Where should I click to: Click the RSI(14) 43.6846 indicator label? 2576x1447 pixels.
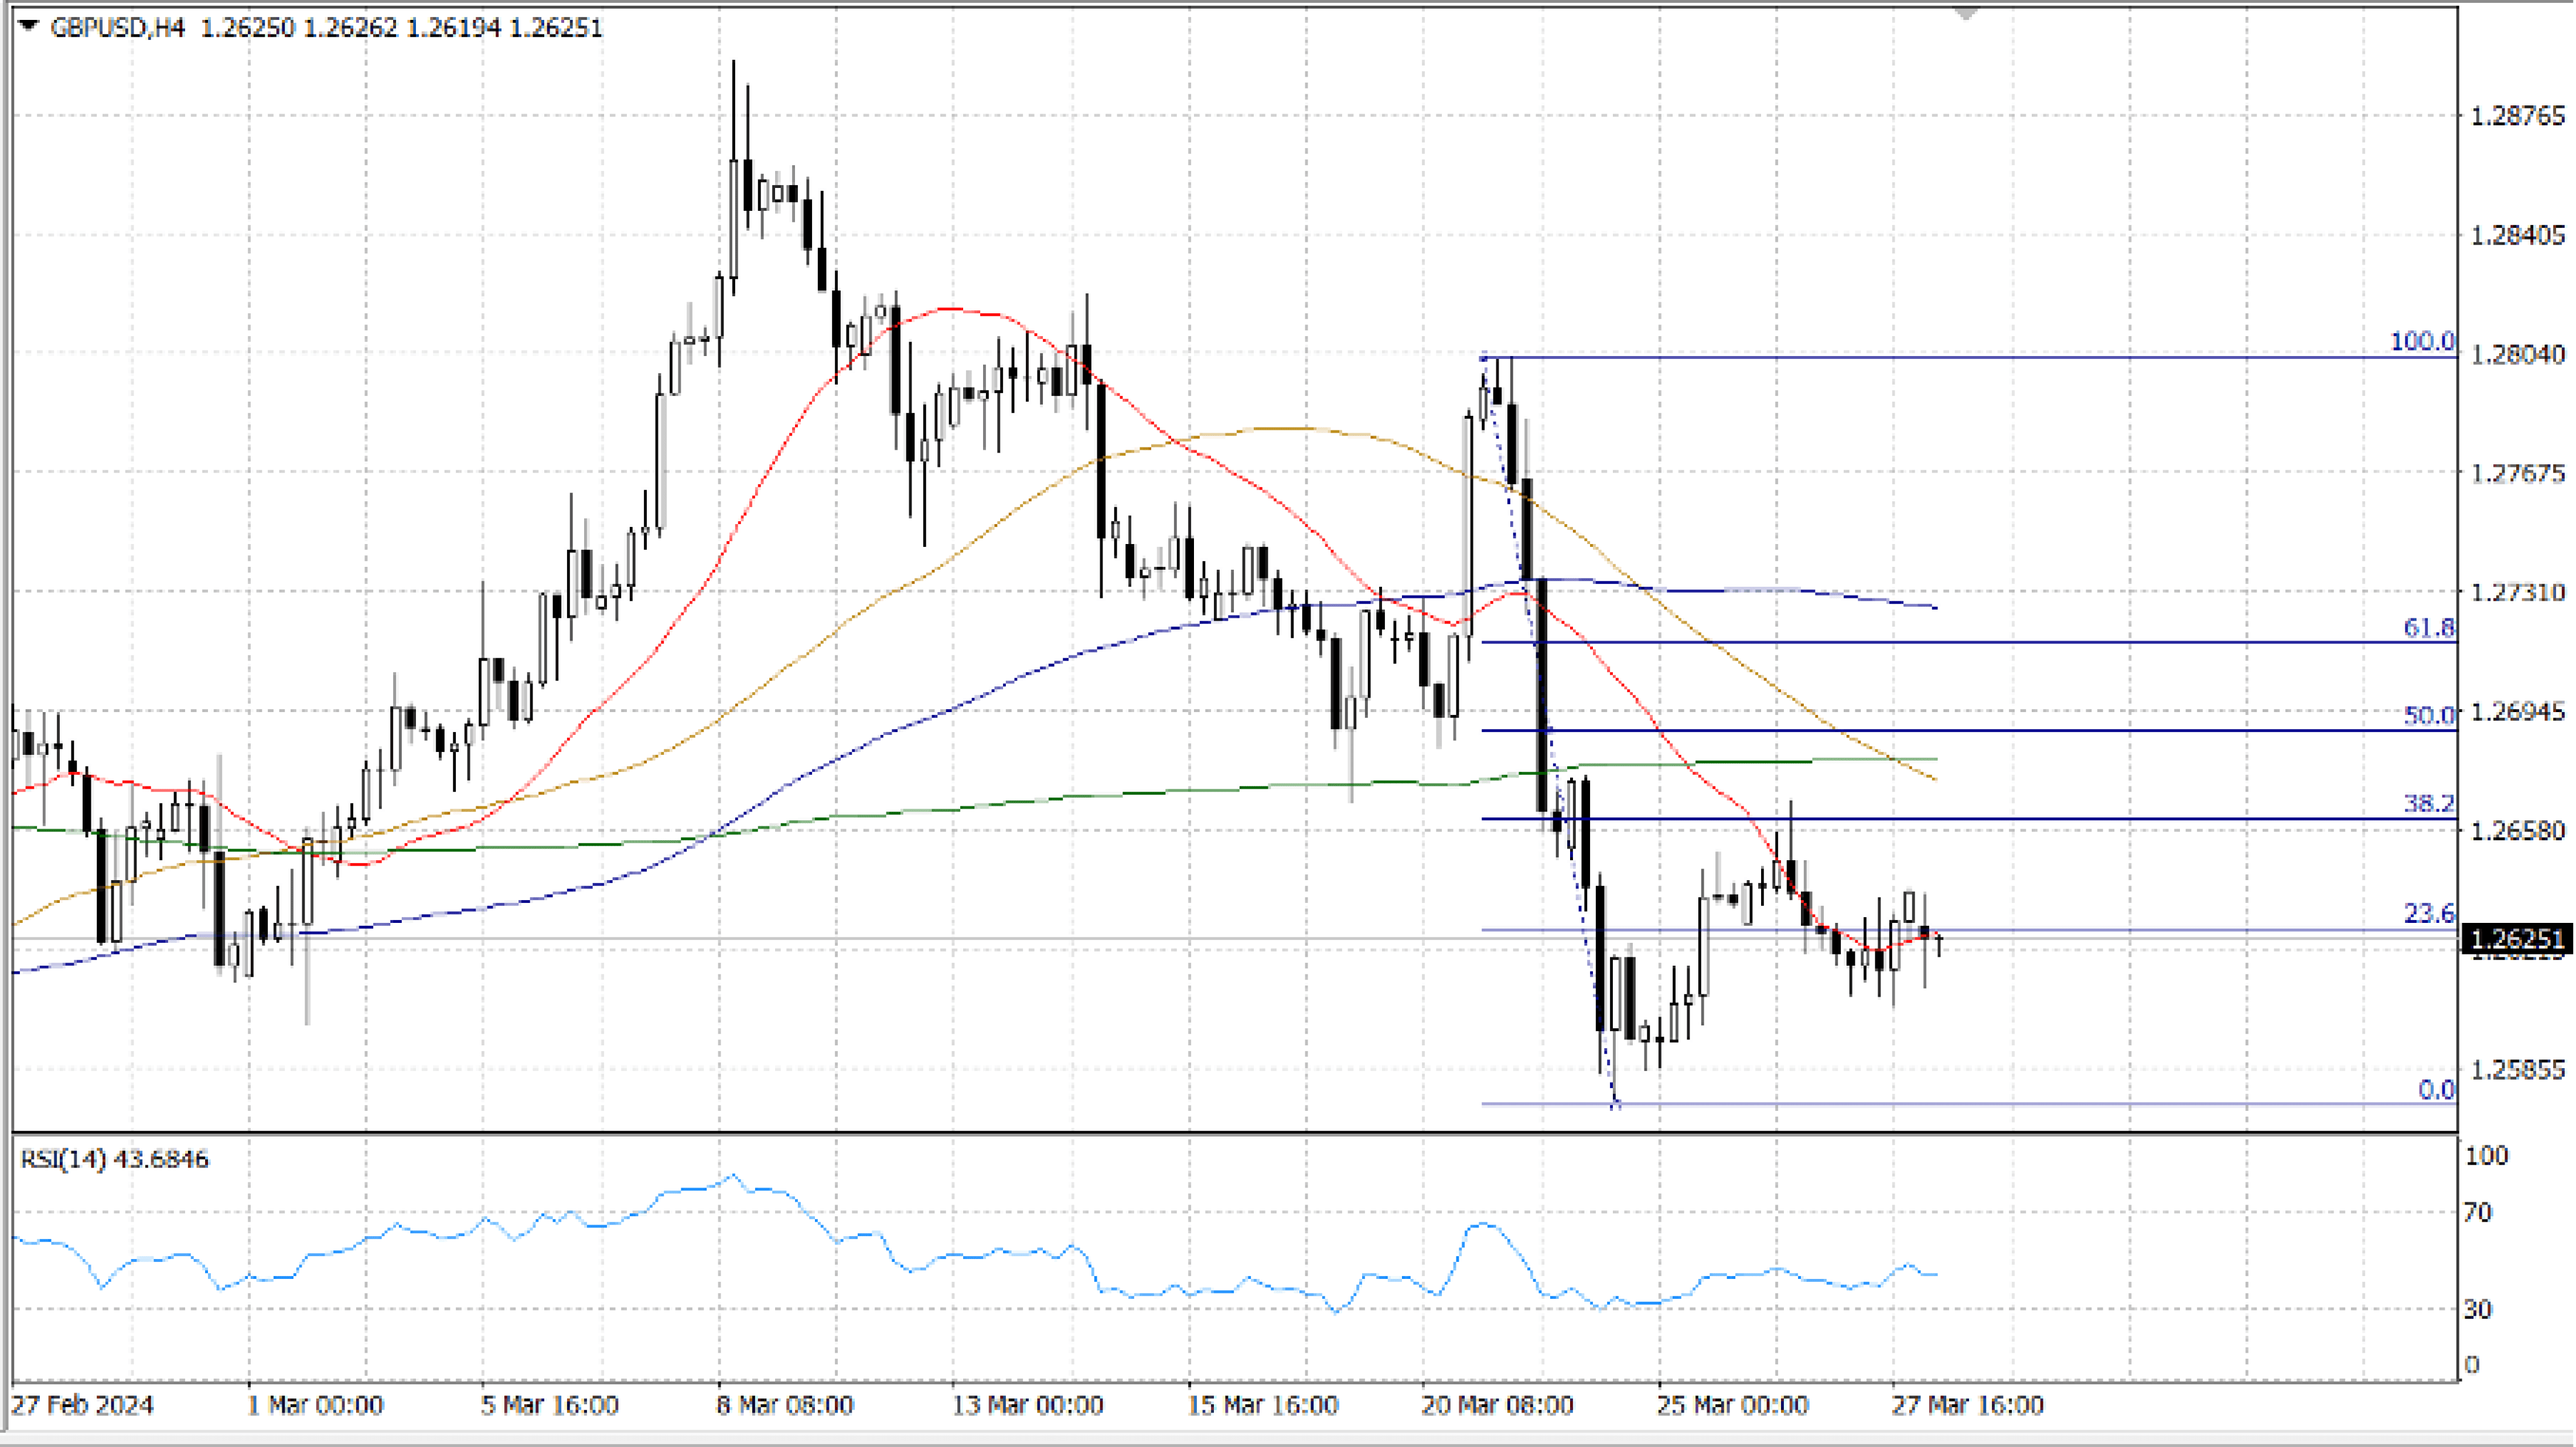114,1159
